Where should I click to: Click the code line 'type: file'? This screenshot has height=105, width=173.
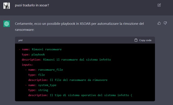tap(37, 75)
